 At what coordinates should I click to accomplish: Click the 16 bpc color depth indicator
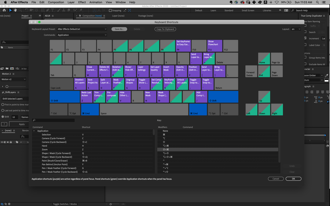click(24, 69)
